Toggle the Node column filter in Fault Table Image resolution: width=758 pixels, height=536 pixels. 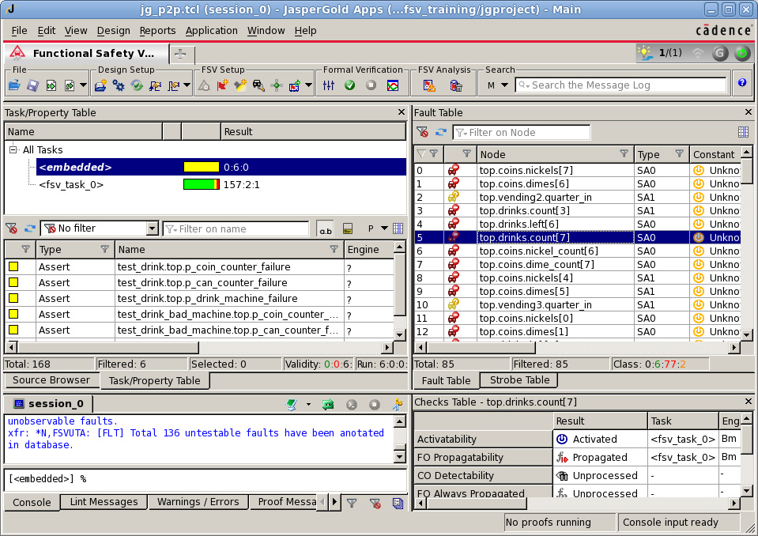tap(624, 153)
